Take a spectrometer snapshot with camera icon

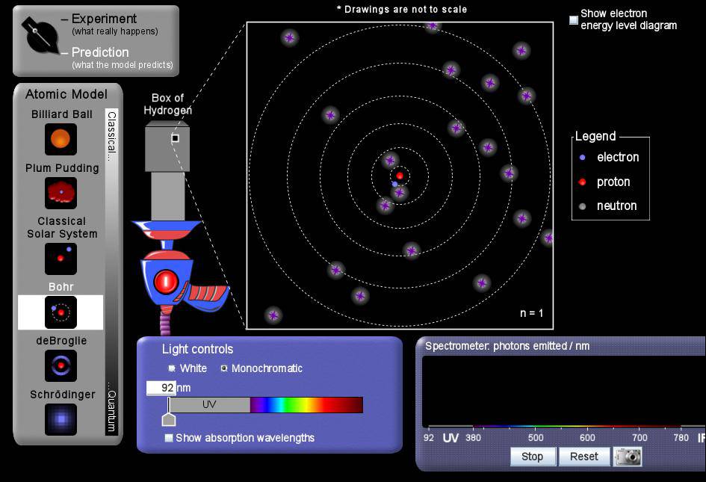(628, 456)
